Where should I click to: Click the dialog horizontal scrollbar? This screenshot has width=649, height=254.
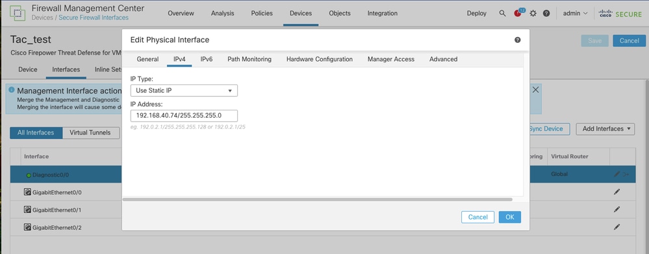click(x=318, y=199)
